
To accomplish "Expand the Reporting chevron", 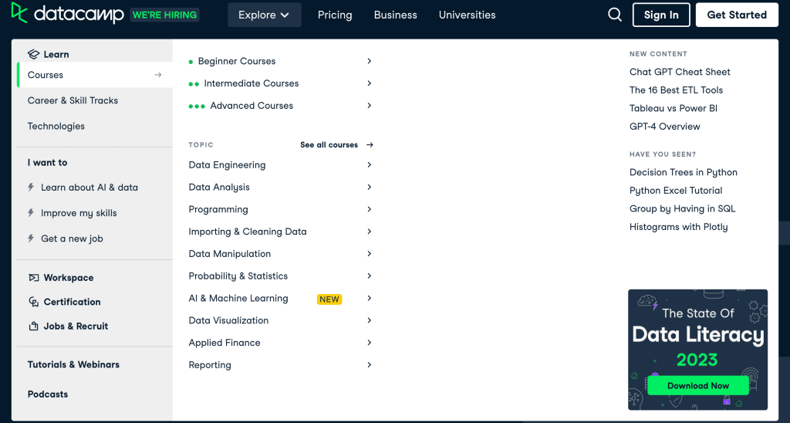I will click(x=370, y=364).
